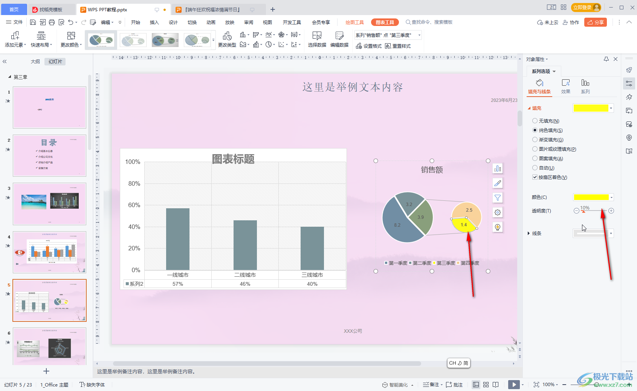Switch to Reading view icon
637x391 pixels.
[x=496, y=385]
